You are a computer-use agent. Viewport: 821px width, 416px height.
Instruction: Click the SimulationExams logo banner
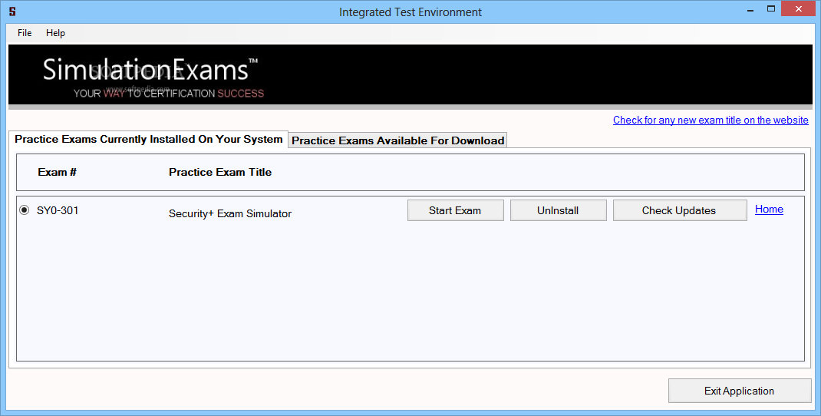click(410, 74)
